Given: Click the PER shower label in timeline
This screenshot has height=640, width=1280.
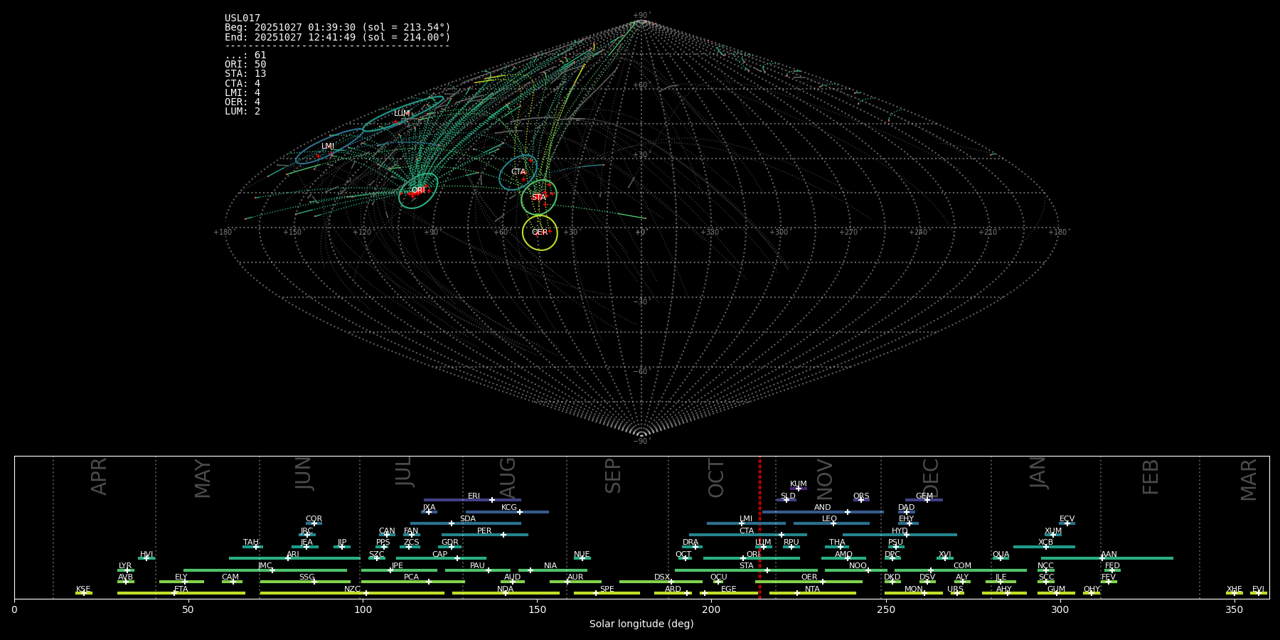Looking at the screenshot, I should coord(484,531).
